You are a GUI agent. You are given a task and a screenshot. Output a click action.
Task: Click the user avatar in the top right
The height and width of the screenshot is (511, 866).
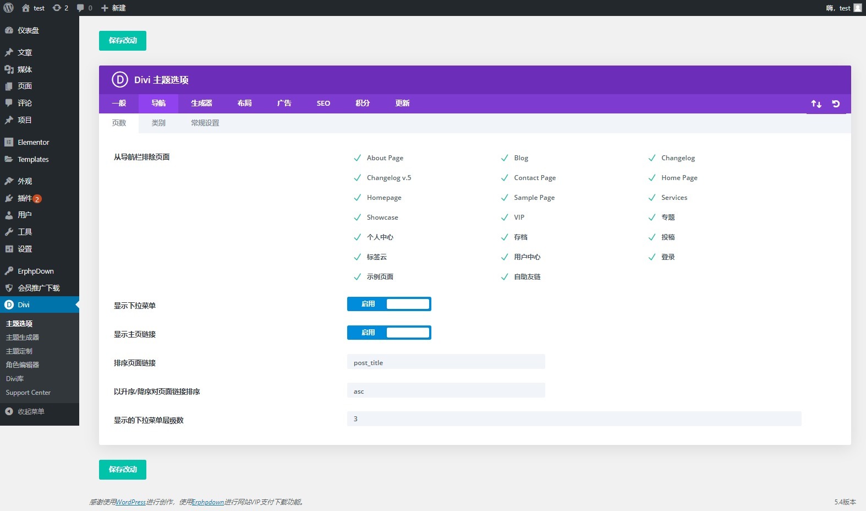[857, 8]
